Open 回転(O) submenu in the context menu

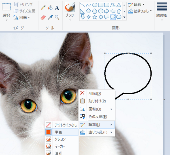point(97,109)
